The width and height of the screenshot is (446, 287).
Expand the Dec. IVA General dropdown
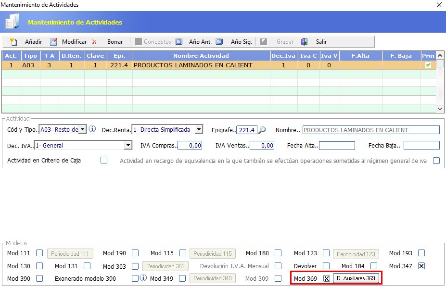click(128, 145)
